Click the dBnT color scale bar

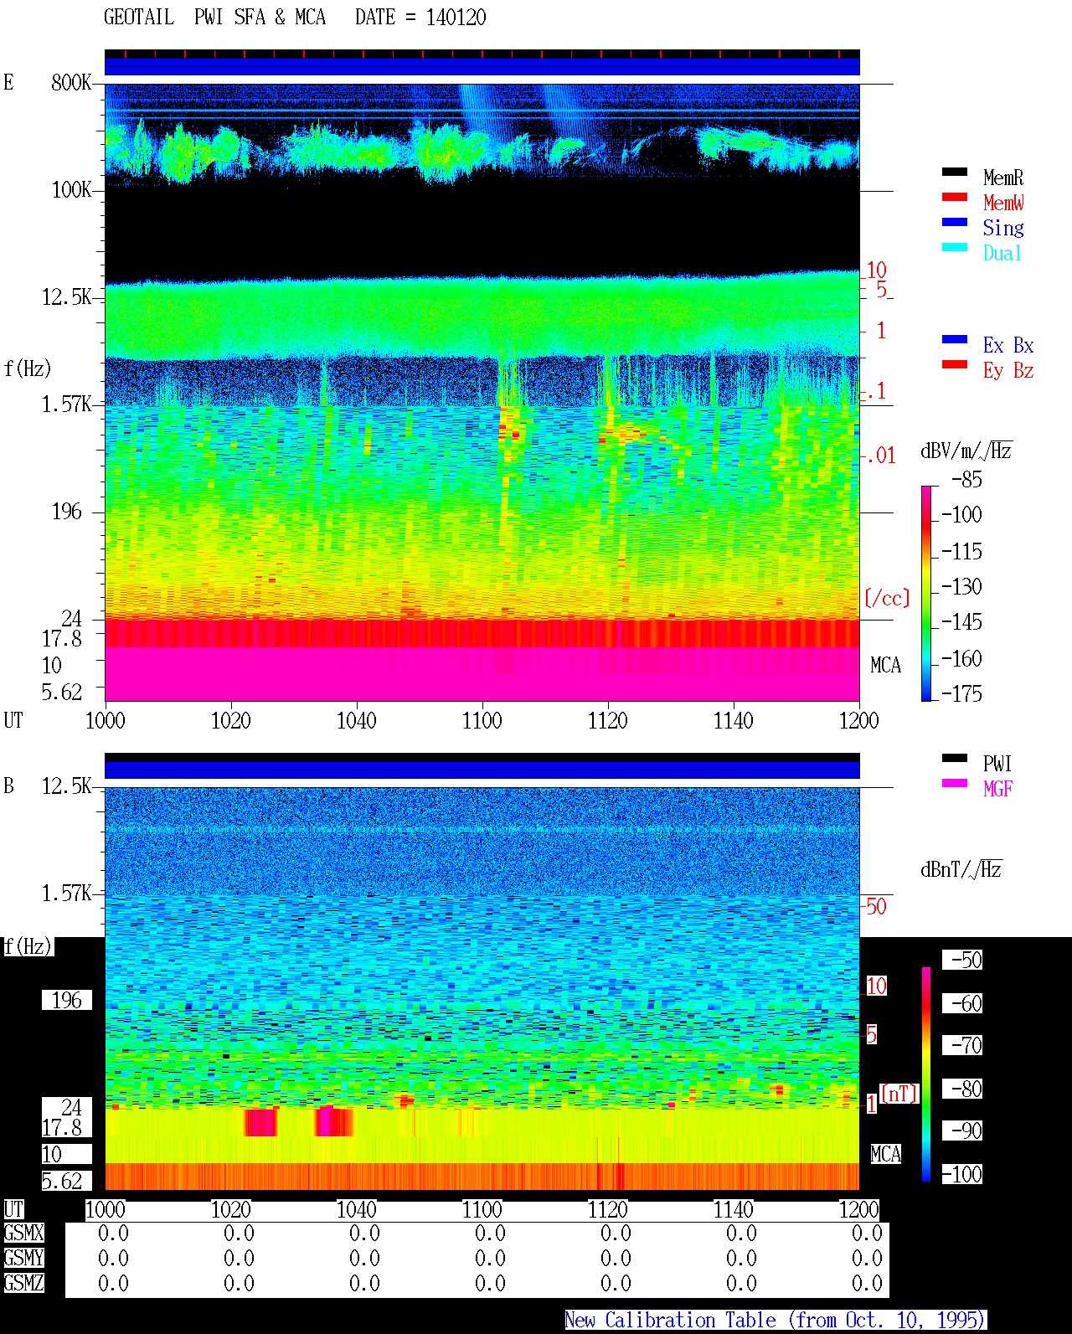click(926, 1074)
